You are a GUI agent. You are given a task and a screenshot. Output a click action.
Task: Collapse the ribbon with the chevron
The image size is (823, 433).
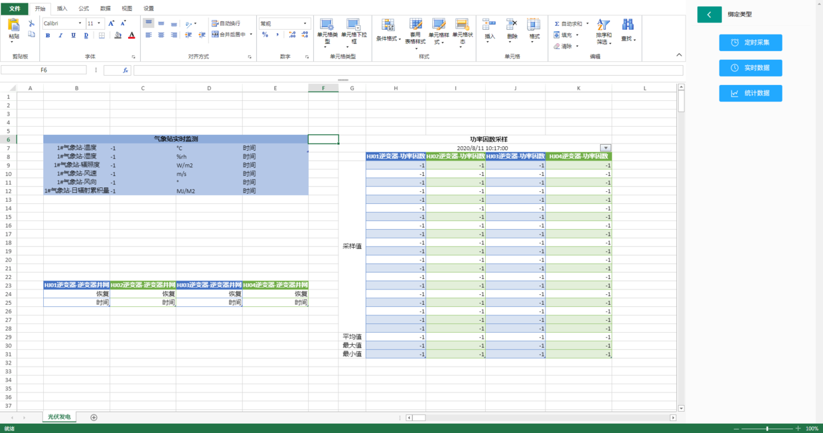coord(679,55)
